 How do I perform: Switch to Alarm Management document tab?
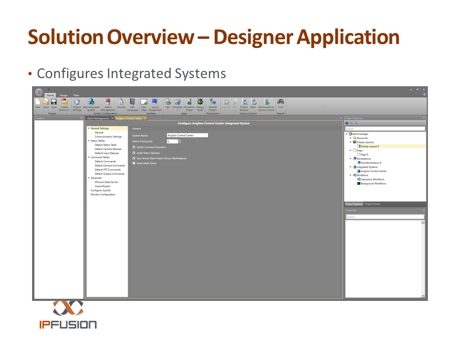pyautogui.click(x=98, y=118)
